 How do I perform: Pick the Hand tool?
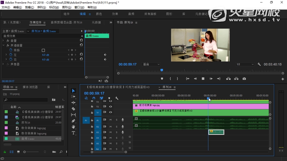(73, 127)
